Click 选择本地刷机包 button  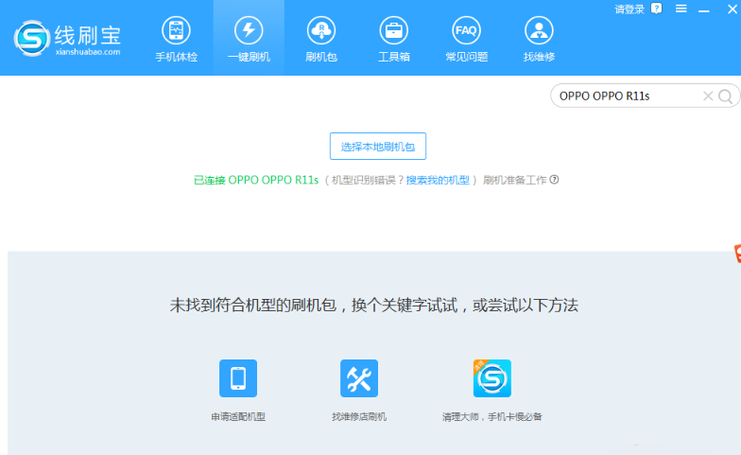coord(378,146)
